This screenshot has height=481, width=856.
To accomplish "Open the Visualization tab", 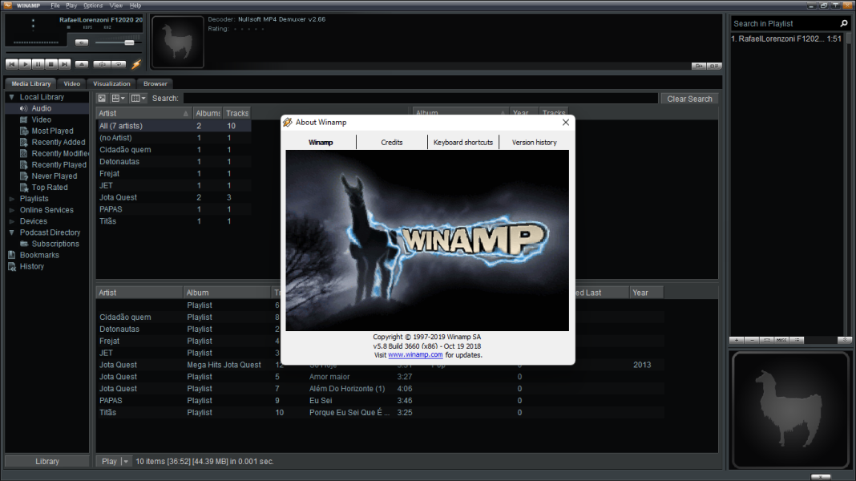I will point(111,83).
